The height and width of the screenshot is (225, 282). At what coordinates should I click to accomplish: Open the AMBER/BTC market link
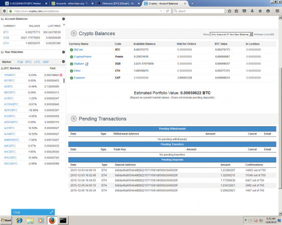pos(12,140)
